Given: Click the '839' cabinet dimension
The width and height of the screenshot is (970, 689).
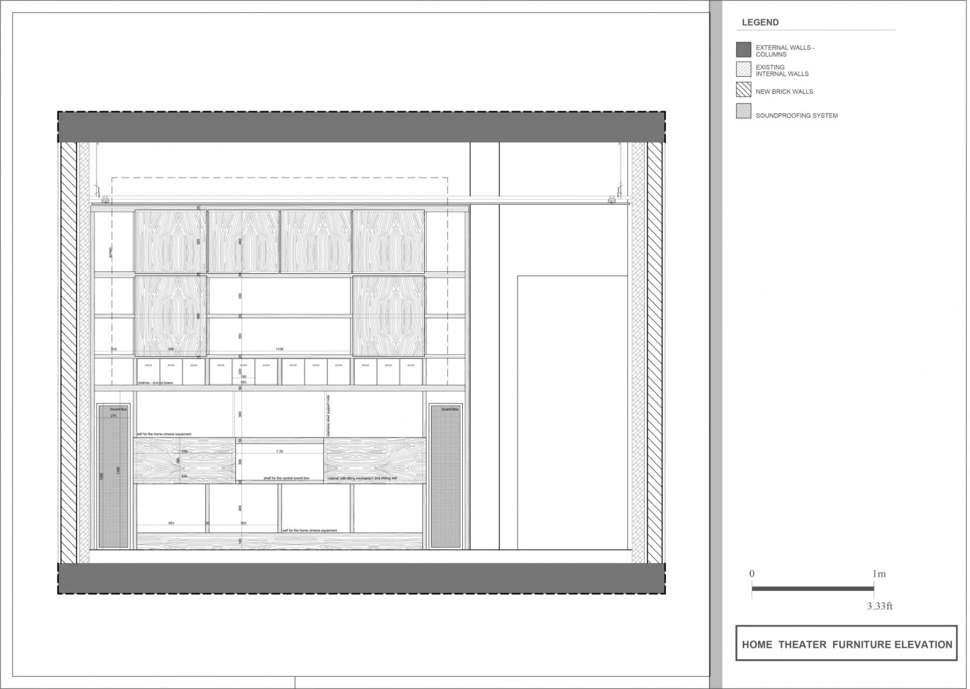Looking at the screenshot, I should click(x=184, y=476).
